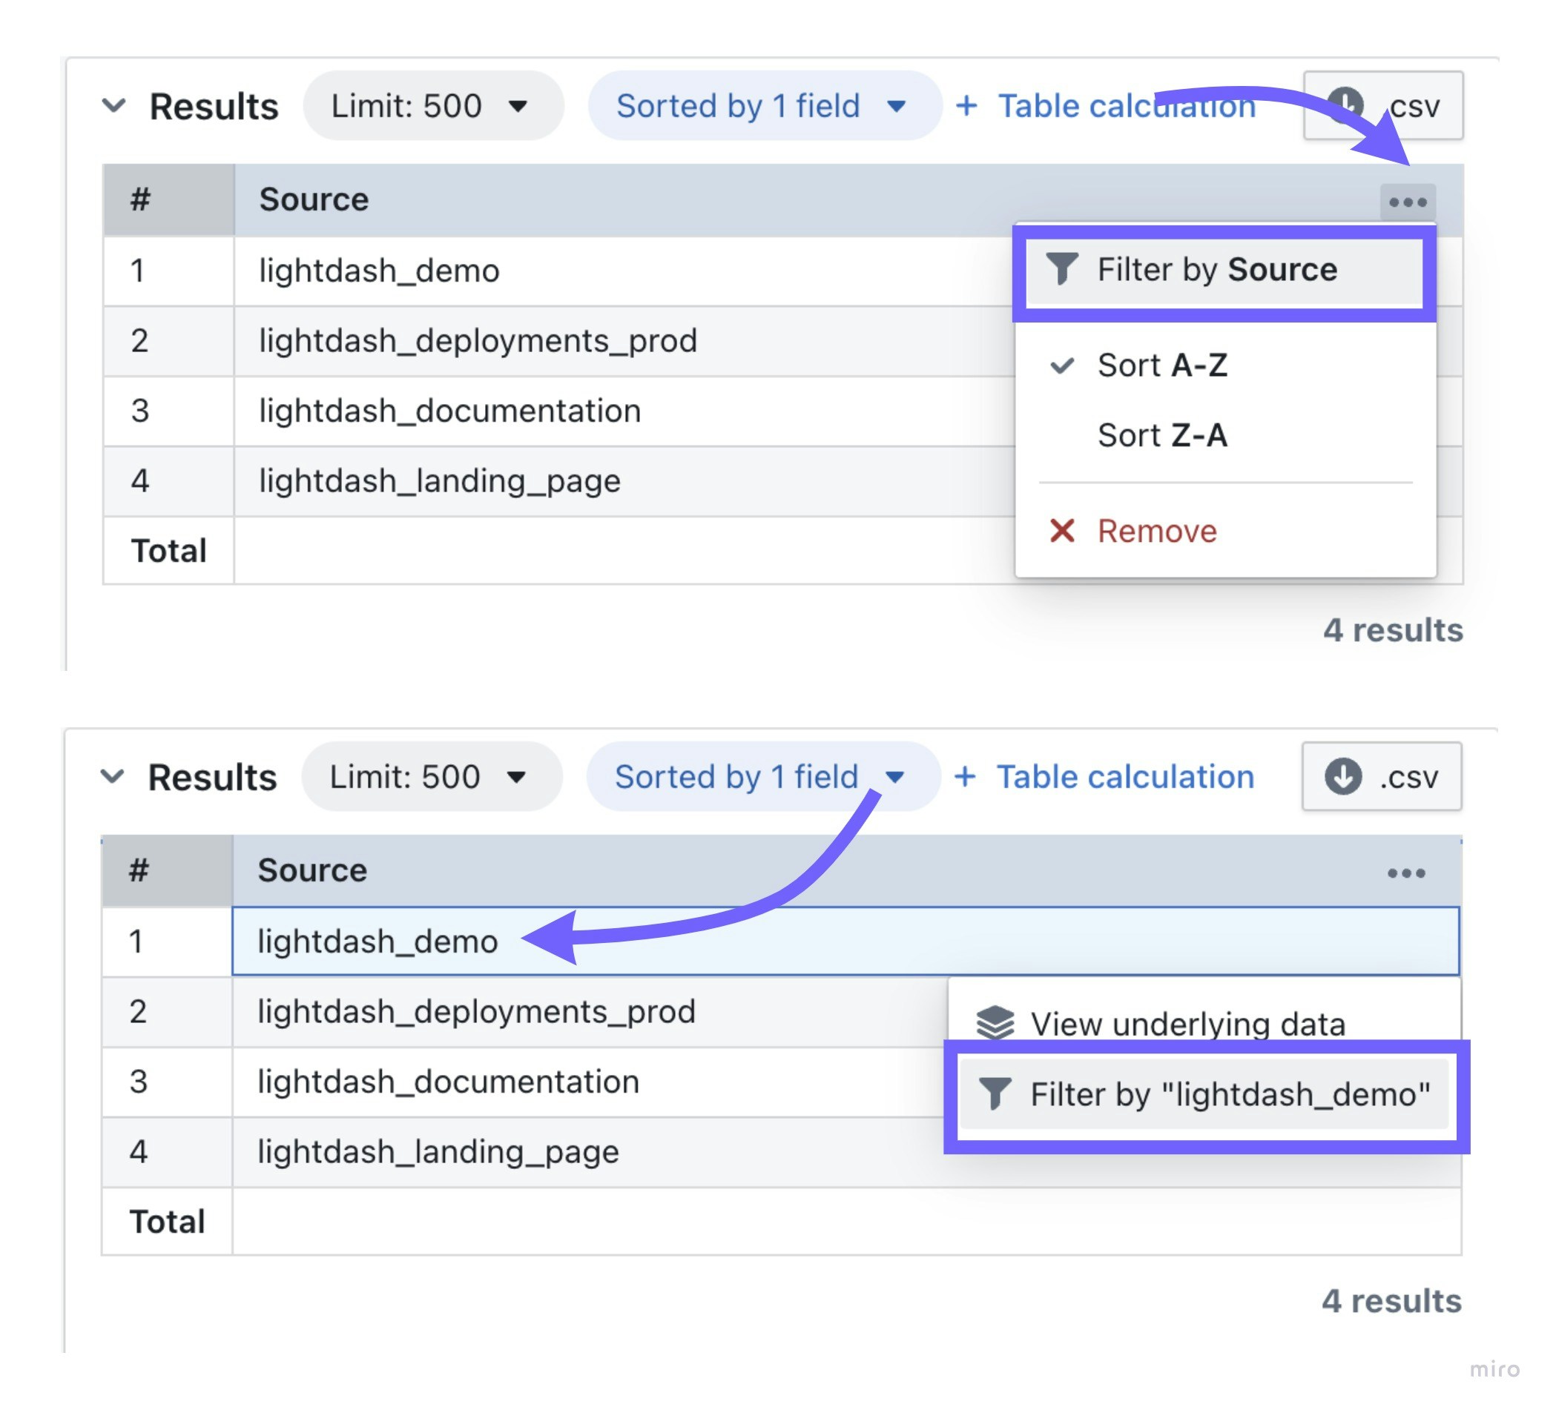Click plus icon before top Table calculation
The image size is (1556, 1413).
click(966, 106)
